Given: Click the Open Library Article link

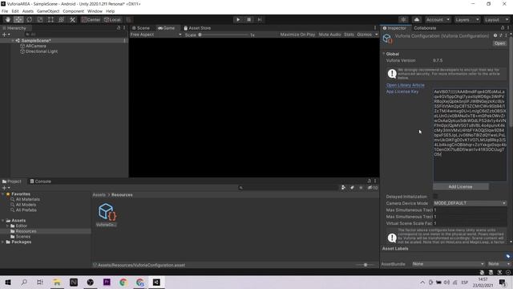Looking at the screenshot, I should 405,85.
